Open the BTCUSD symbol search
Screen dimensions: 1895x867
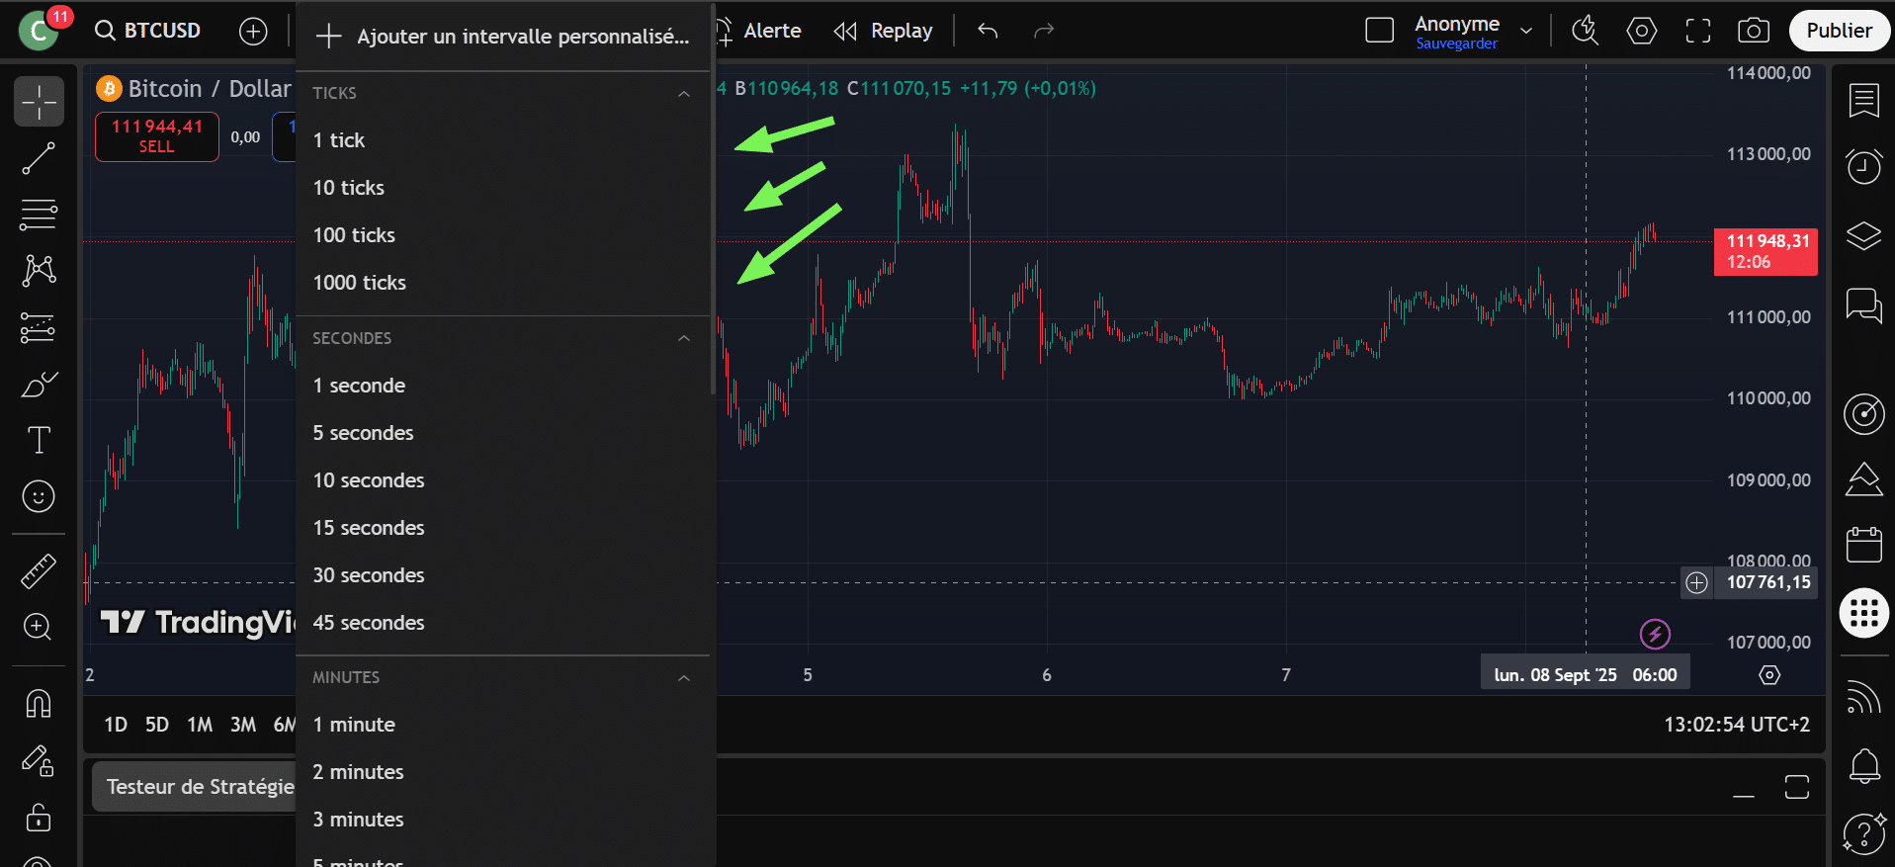(148, 31)
